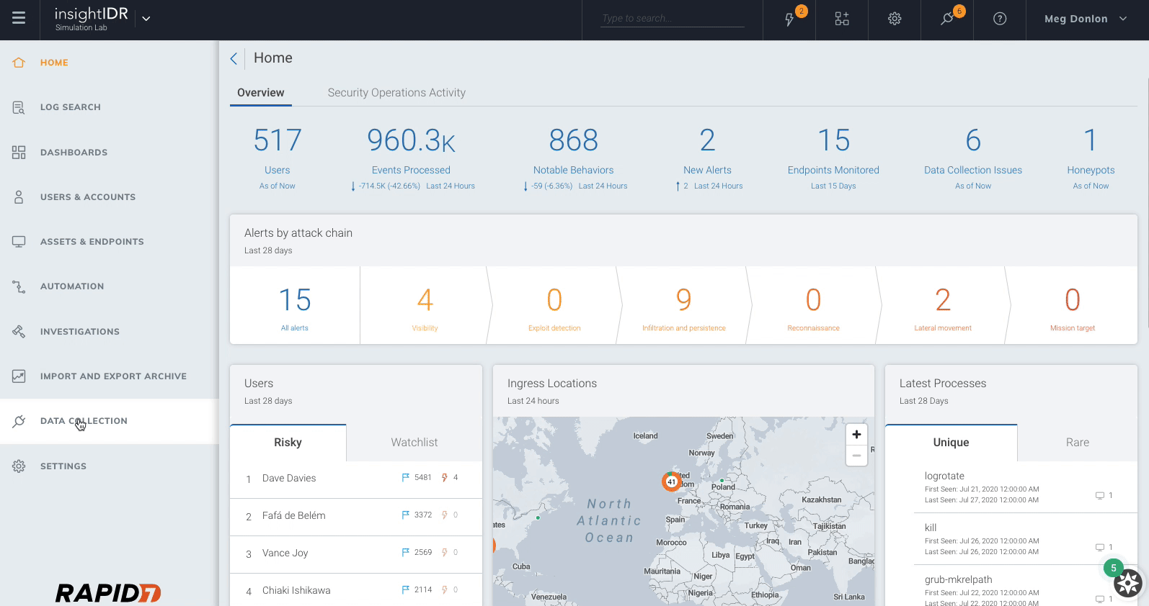
Task: Click the orange 41 map cluster marker
Action: 671,481
